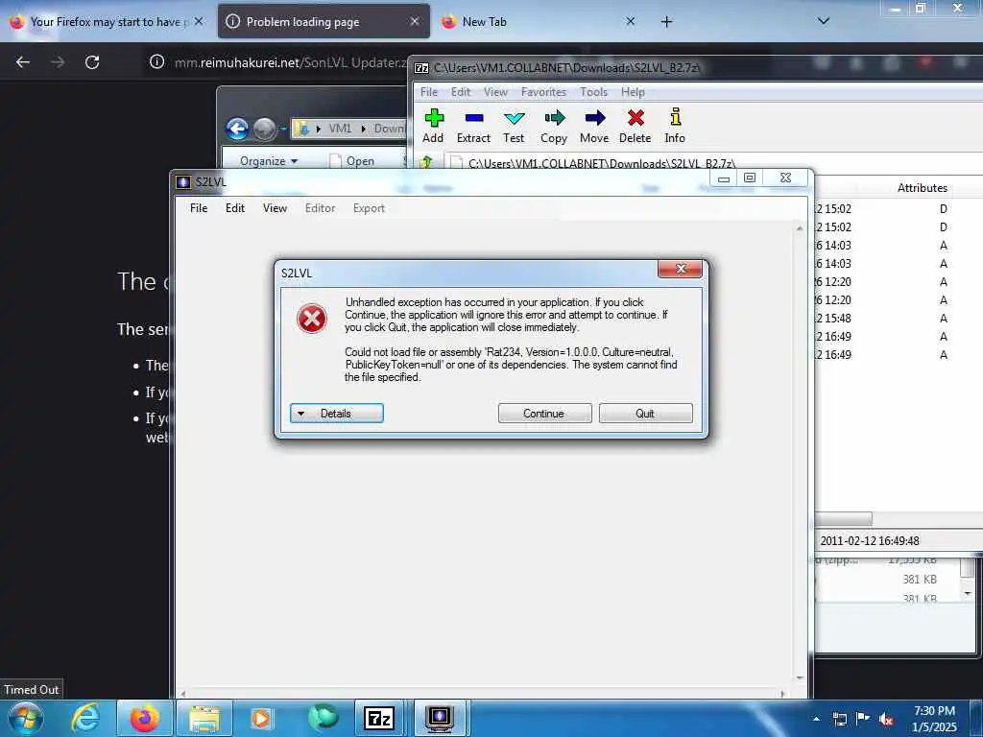
Task: Click the Attributes column header in 7-Zip
Action: [922, 187]
